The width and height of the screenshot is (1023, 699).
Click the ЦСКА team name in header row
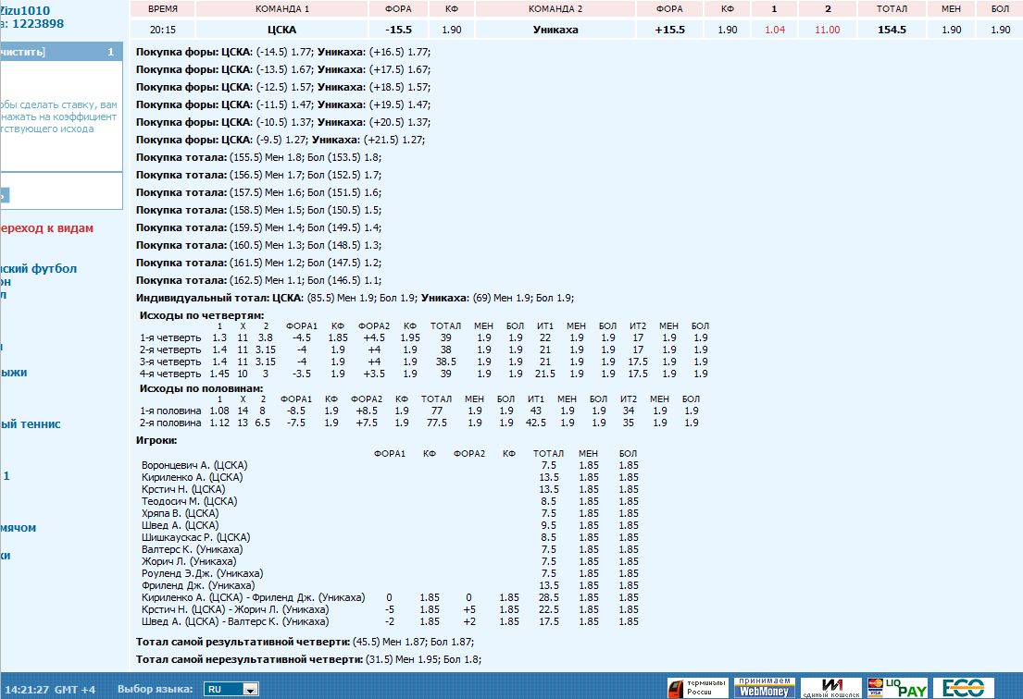tap(281, 30)
